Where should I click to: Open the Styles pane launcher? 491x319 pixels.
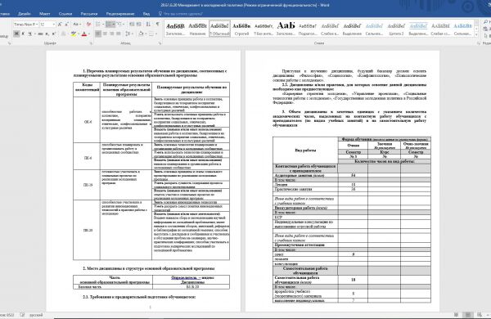[x=478, y=43]
